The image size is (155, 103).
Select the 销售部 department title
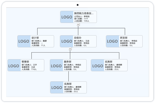(25, 62)
